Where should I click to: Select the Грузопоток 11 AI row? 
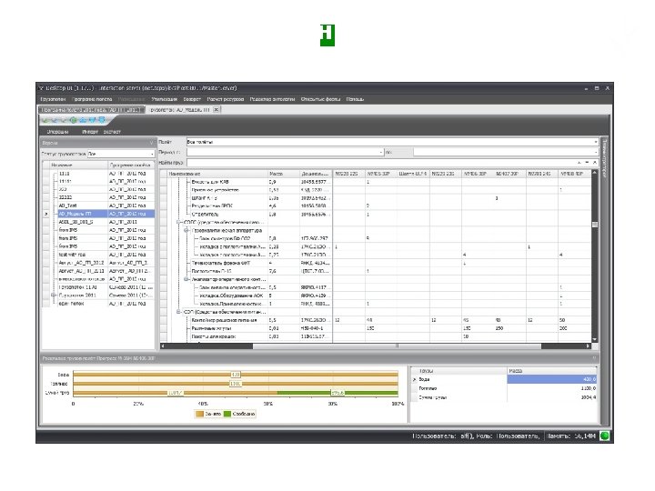pyautogui.click(x=98, y=287)
